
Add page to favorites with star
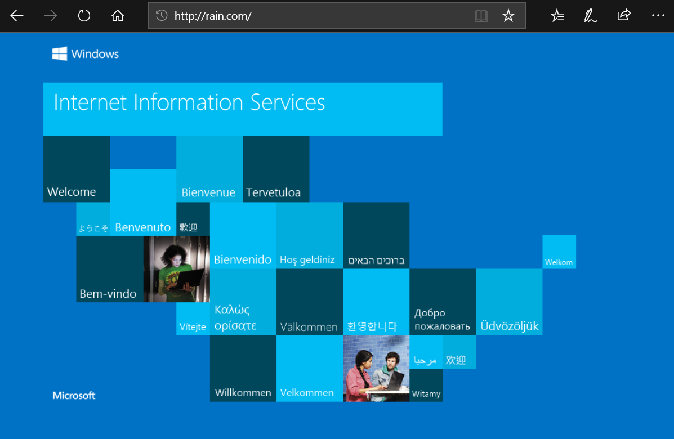(508, 16)
